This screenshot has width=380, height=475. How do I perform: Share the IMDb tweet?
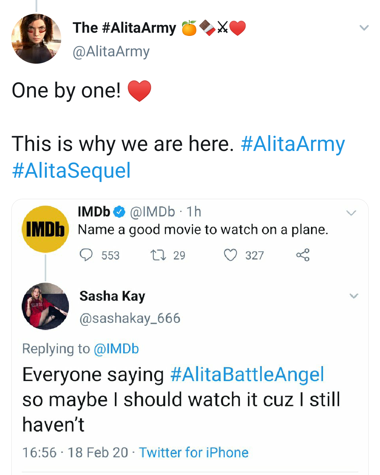tap(303, 255)
